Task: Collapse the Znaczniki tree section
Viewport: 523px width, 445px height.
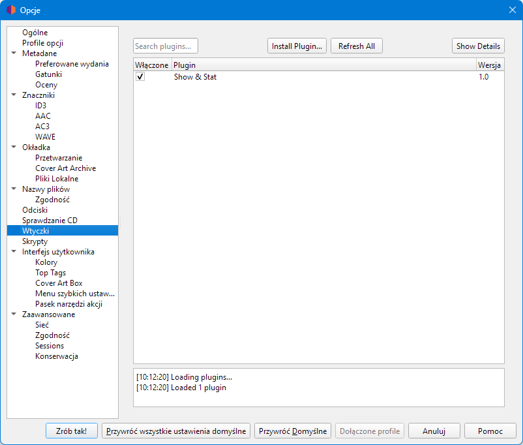Action: pos(14,95)
